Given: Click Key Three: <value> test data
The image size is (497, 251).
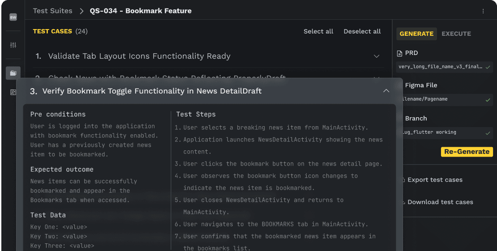Looking at the screenshot, I should pyautogui.click(x=62, y=246).
